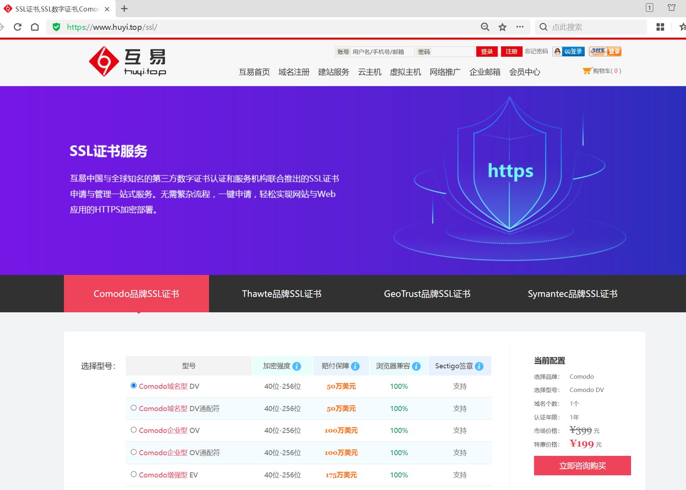This screenshot has height=490, width=686.
Task: Open the browser more-actions menu
Action: pyautogui.click(x=520, y=27)
